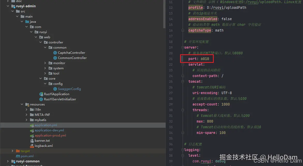This screenshot has height=166, width=303.
Task: Click the CommonController class icon
Action: point(55,58)
